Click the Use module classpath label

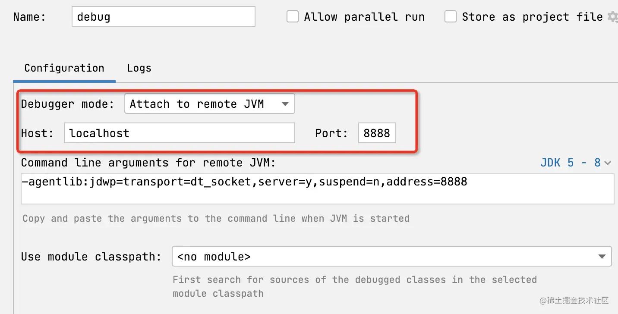click(91, 257)
